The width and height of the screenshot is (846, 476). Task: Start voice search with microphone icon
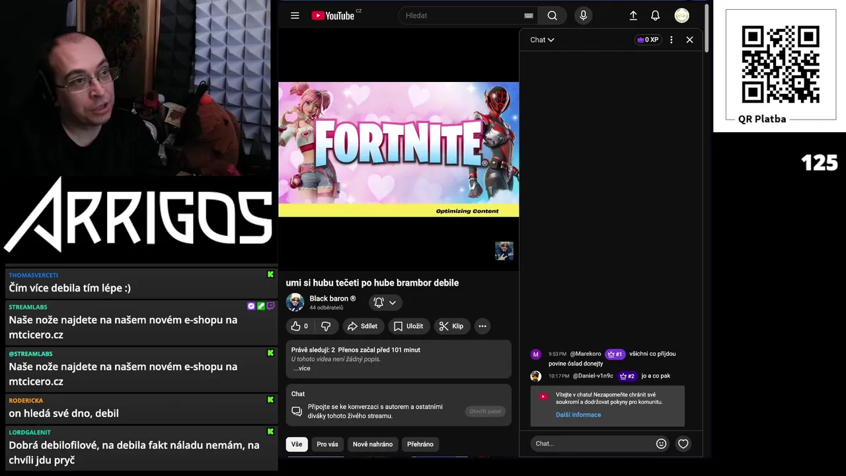(x=583, y=16)
